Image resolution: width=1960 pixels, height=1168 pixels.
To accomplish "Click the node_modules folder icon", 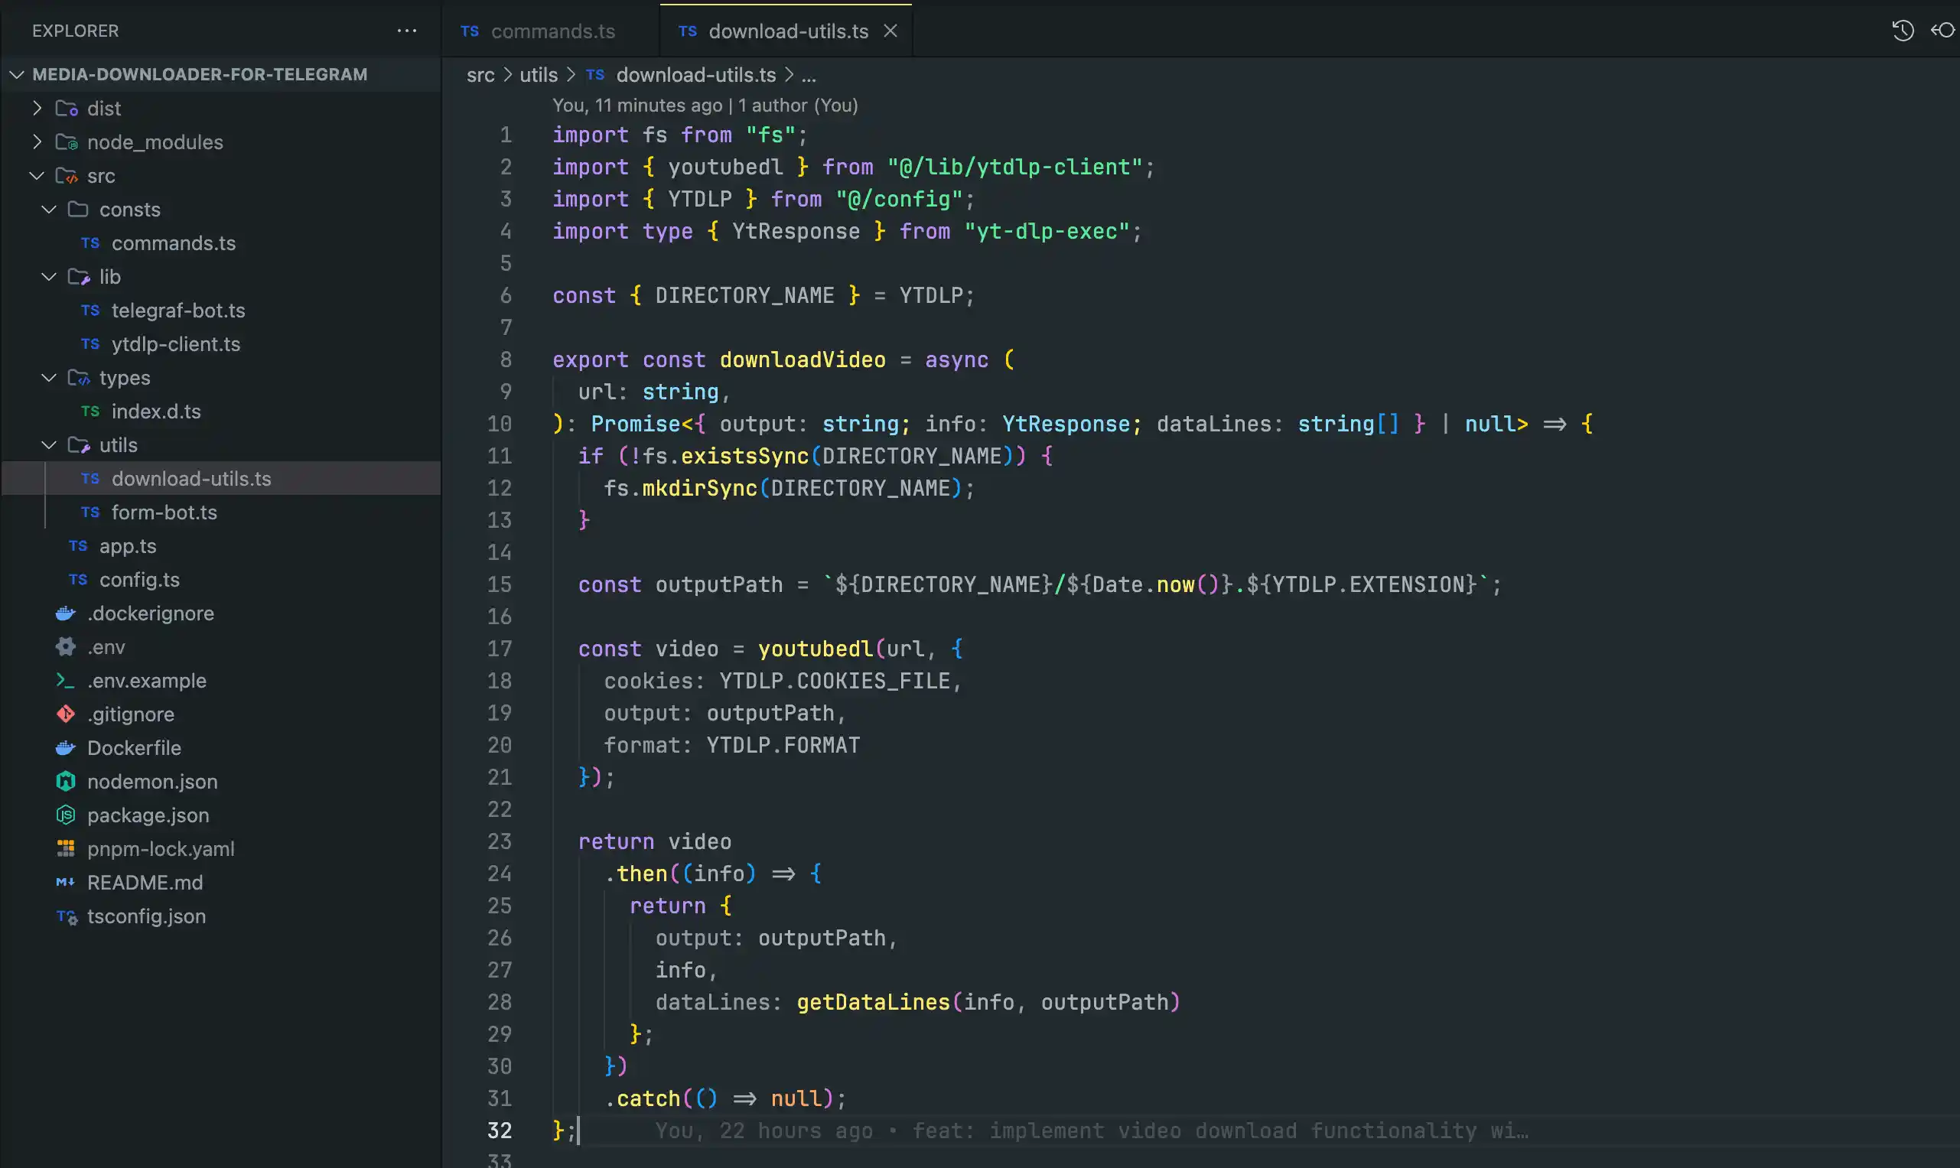I will (66, 142).
